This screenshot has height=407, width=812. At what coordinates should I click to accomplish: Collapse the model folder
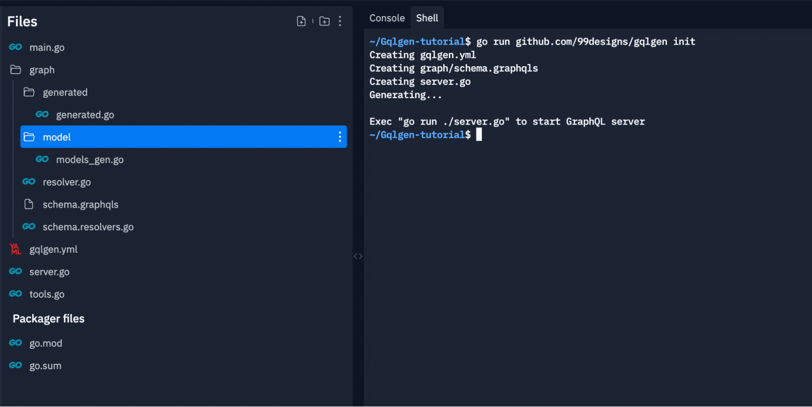(x=56, y=137)
